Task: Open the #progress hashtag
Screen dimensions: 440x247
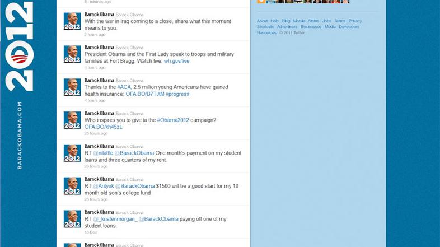Action: 177,94
